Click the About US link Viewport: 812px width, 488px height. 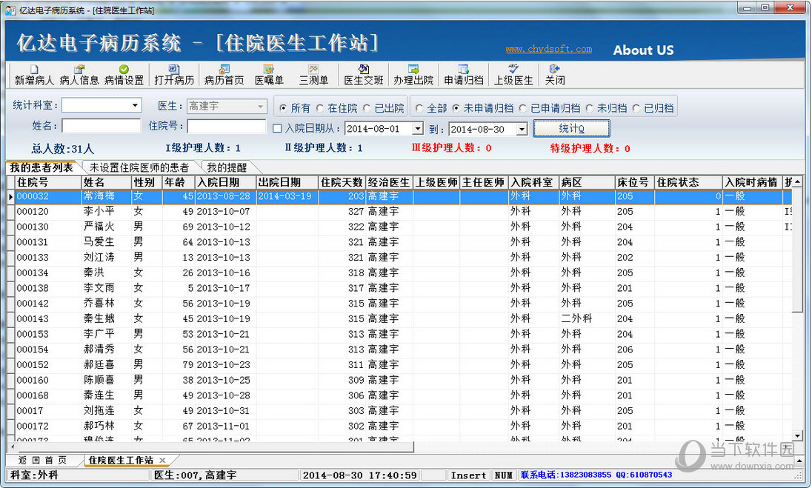(643, 50)
